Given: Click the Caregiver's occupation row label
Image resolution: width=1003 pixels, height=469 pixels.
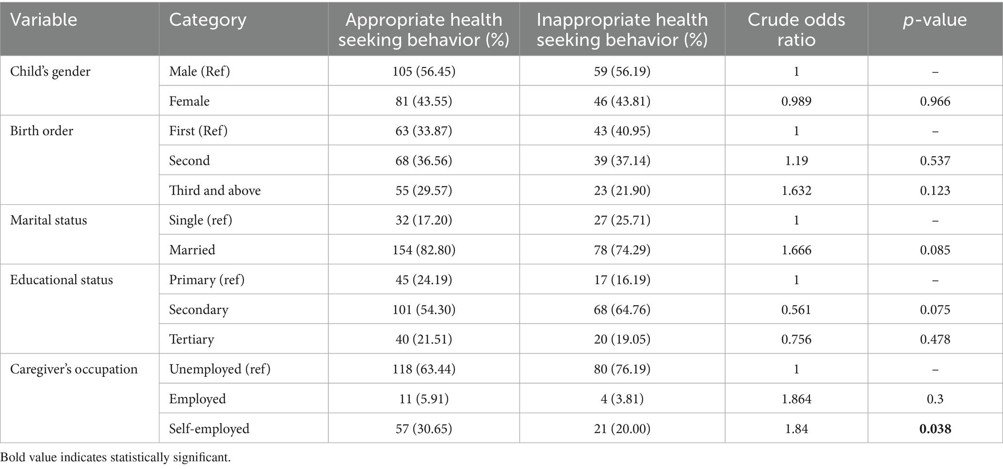Looking at the screenshot, I should (74, 369).
